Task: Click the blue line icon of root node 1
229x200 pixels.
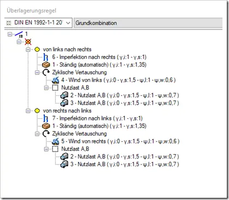Action: [19, 34]
